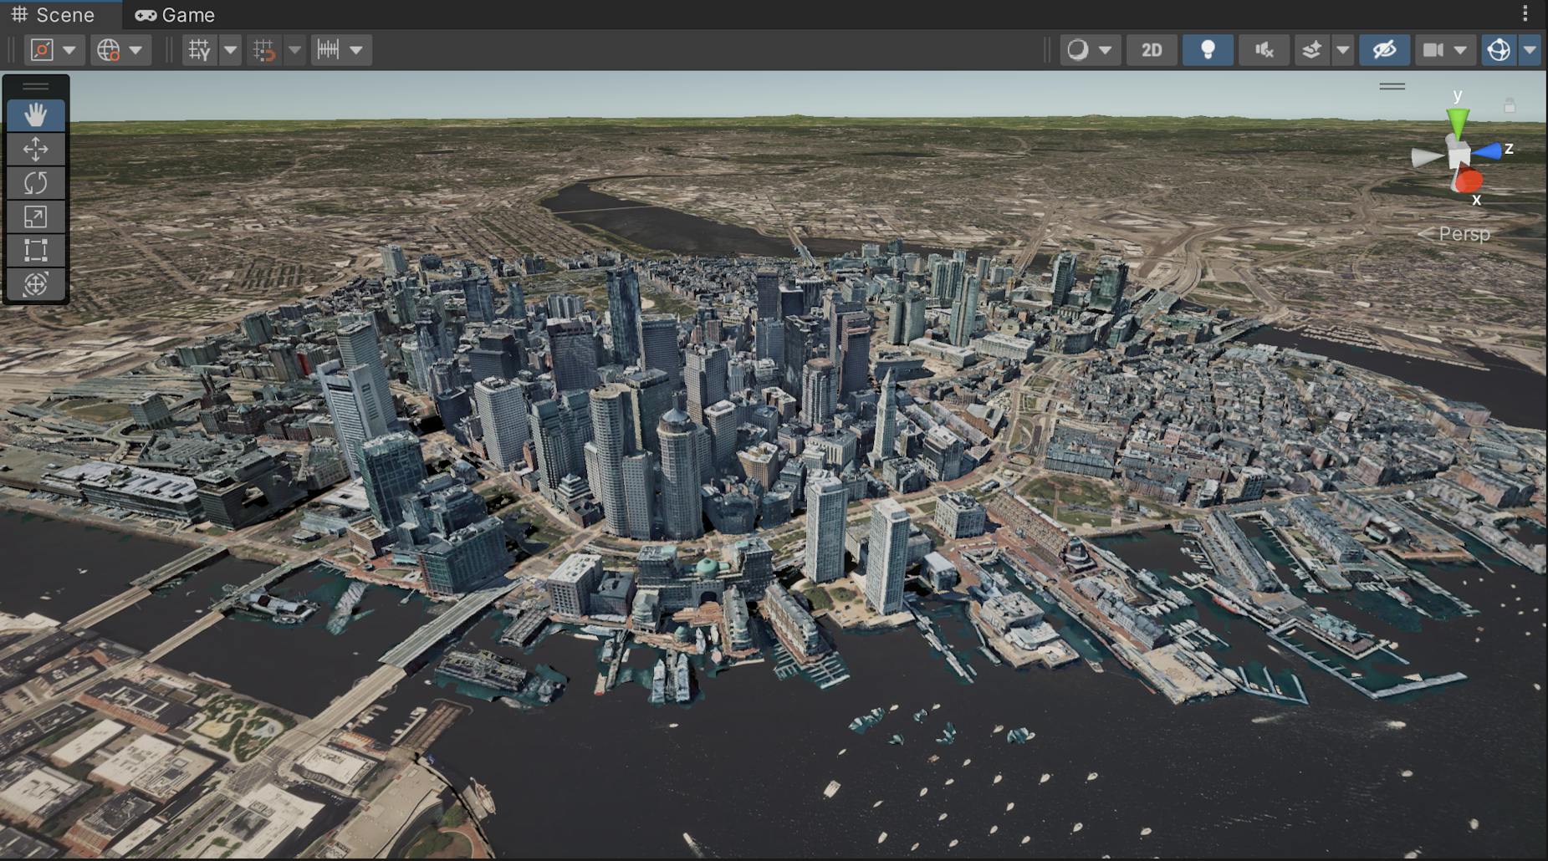Unmute scene audio
Screen dimensions: 1548x861
(1264, 49)
